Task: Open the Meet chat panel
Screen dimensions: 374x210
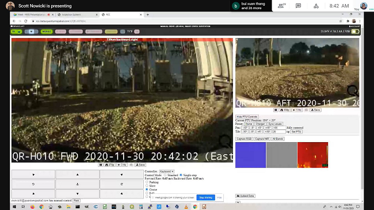Action: coord(298,6)
